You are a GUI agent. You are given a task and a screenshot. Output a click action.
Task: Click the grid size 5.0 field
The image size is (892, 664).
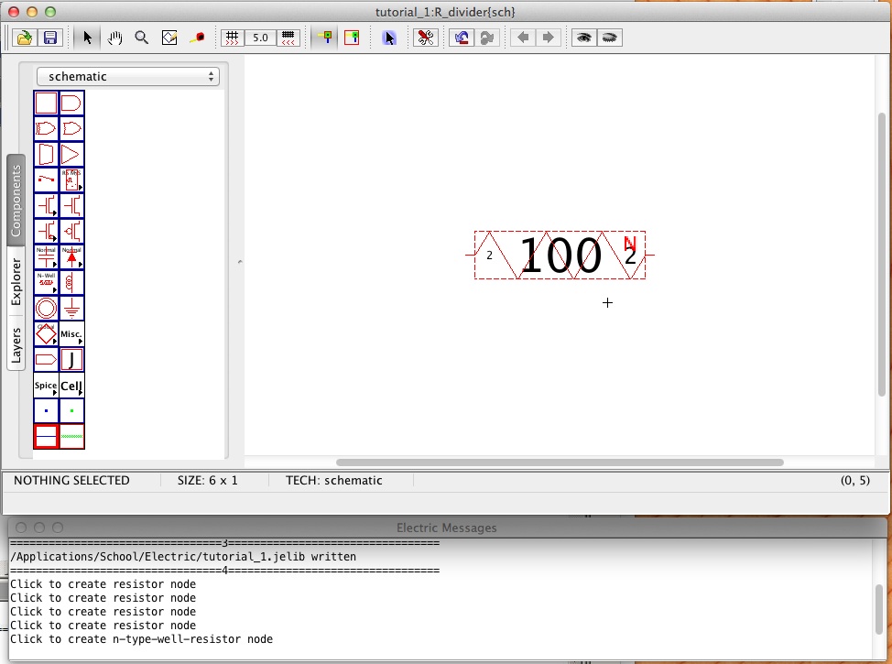260,38
